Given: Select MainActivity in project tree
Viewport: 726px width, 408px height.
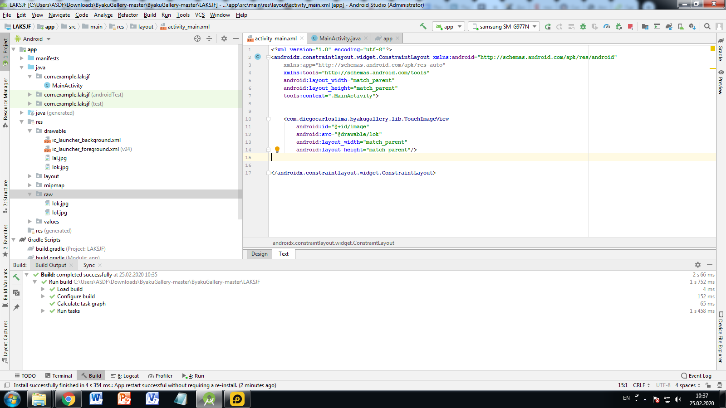Looking at the screenshot, I should (x=67, y=85).
